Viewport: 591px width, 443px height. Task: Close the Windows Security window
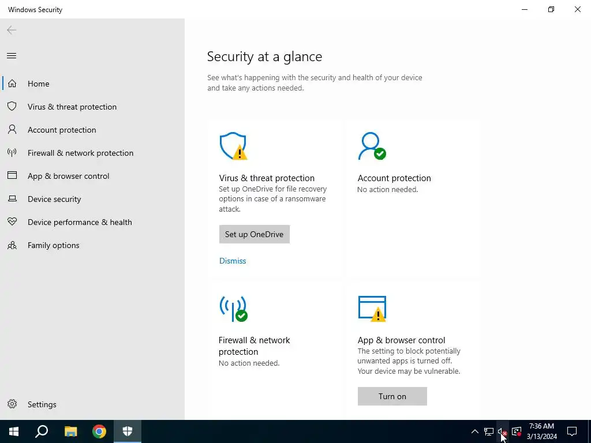click(x=577, y=9)
